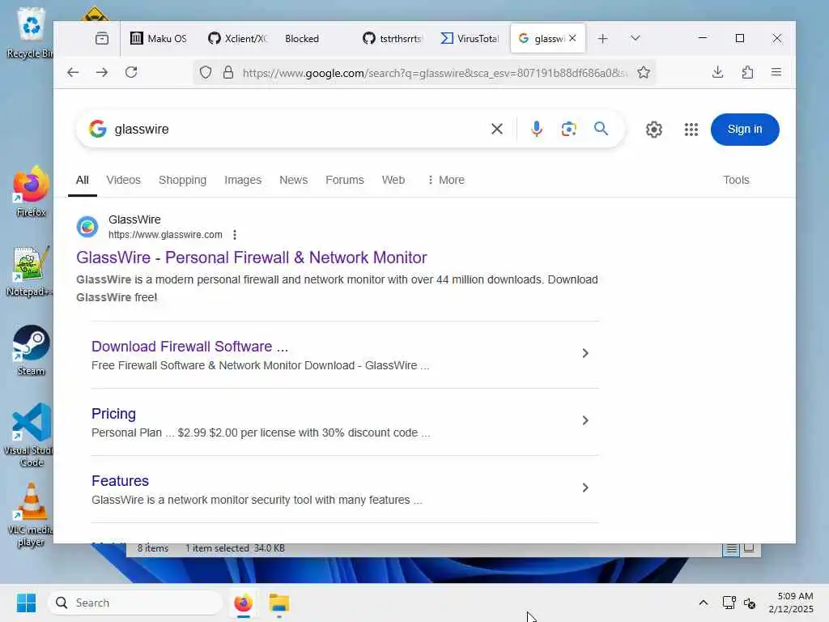Open the muted volume tray icon
This screenshot has height=622, width=829.
750,603
